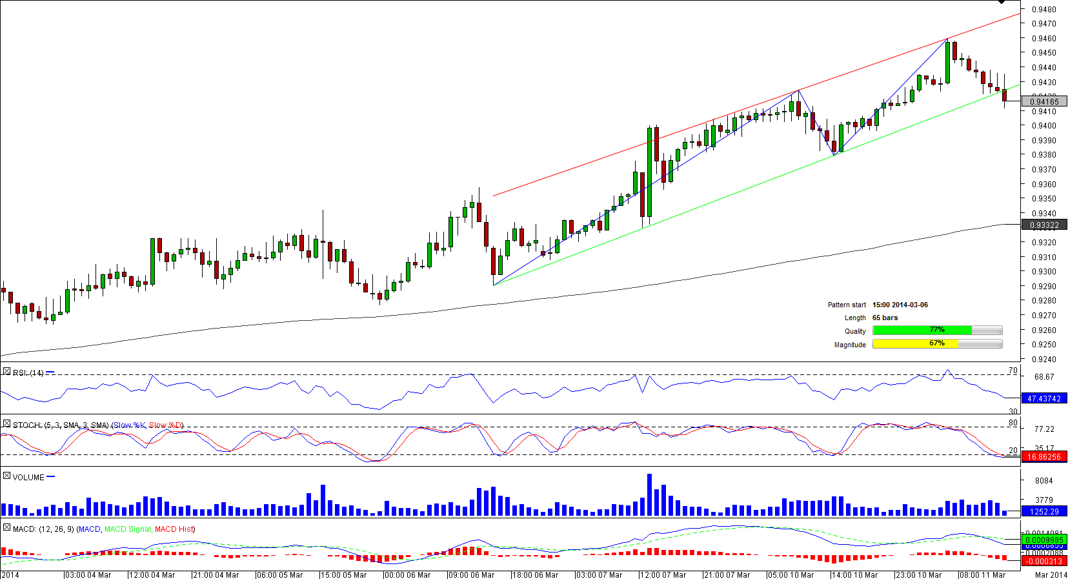Click the RSI value tag 47.43742

[1043, 399]
